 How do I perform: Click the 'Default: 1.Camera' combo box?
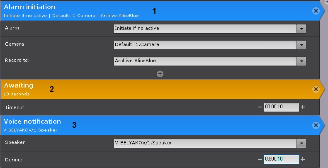[205, 45]
